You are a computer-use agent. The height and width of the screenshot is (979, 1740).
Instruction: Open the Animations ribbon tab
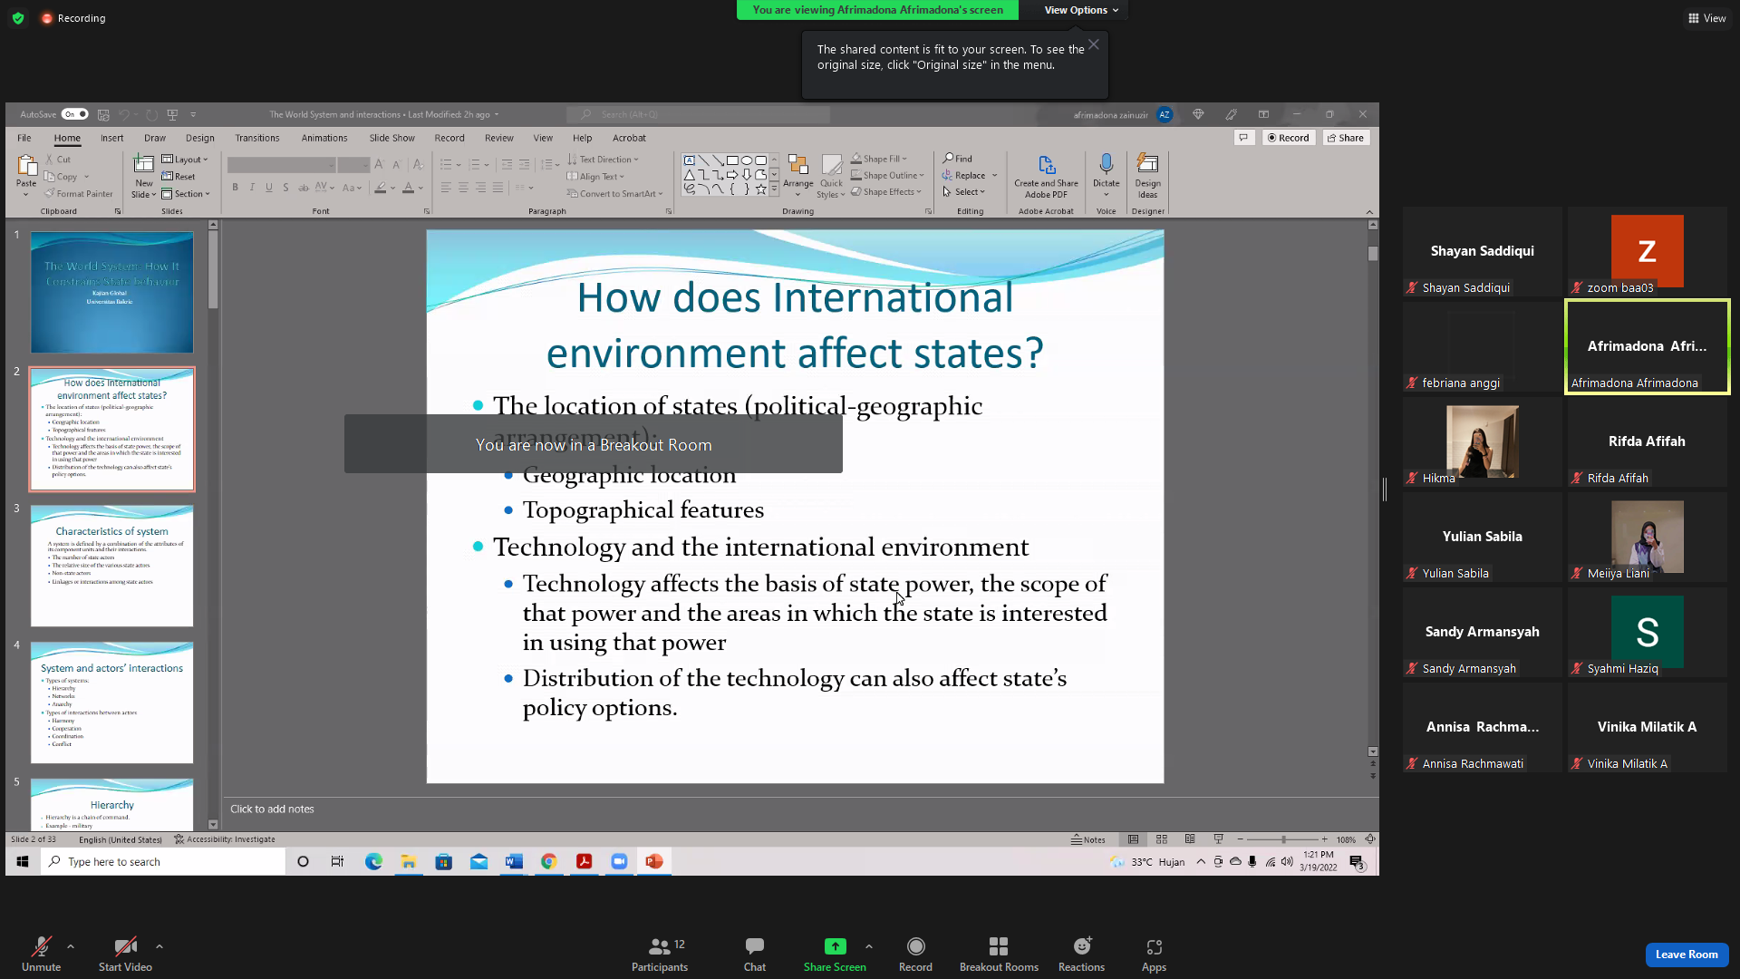(x=324, y=138)
